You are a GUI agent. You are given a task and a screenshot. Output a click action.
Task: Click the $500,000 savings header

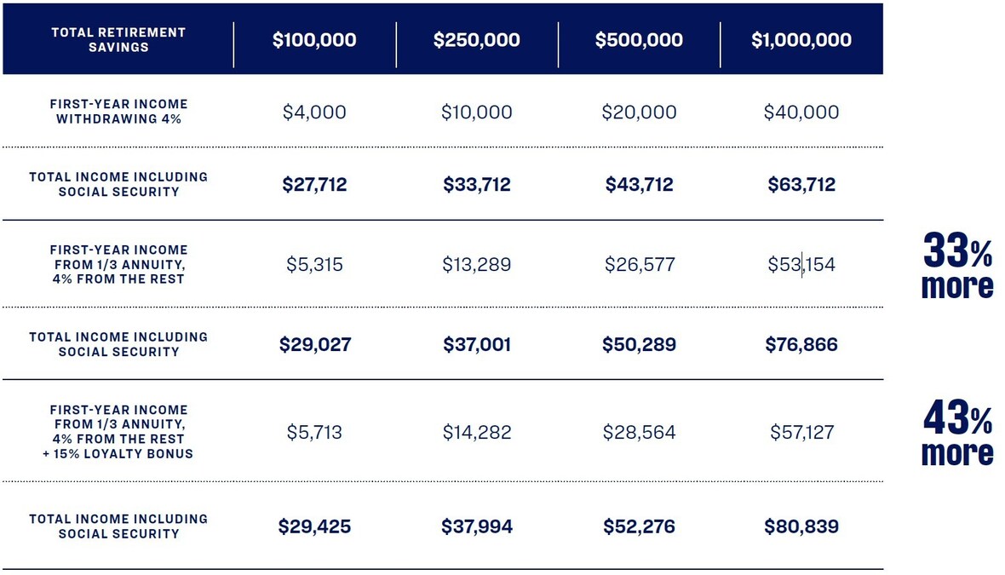coord(639,40)
